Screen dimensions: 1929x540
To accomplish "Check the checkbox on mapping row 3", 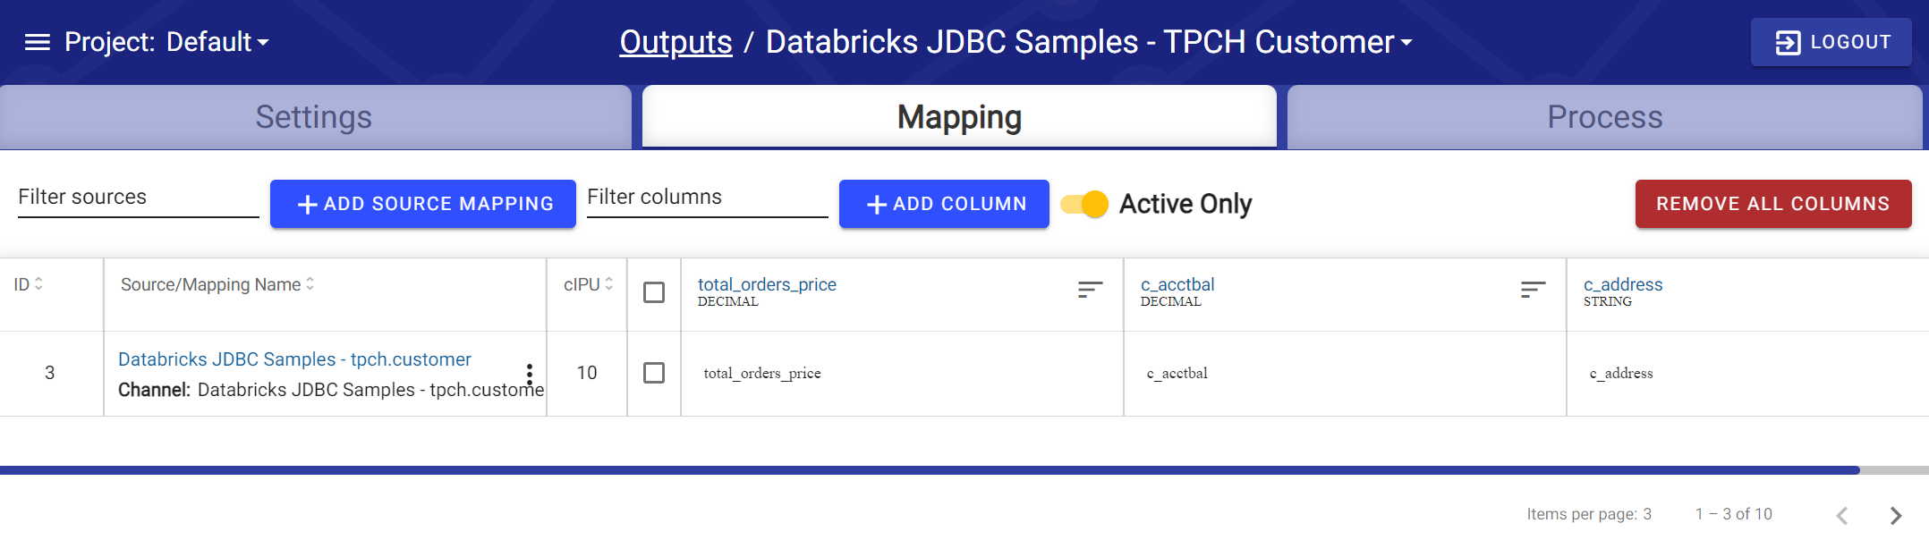I will 654,373.
